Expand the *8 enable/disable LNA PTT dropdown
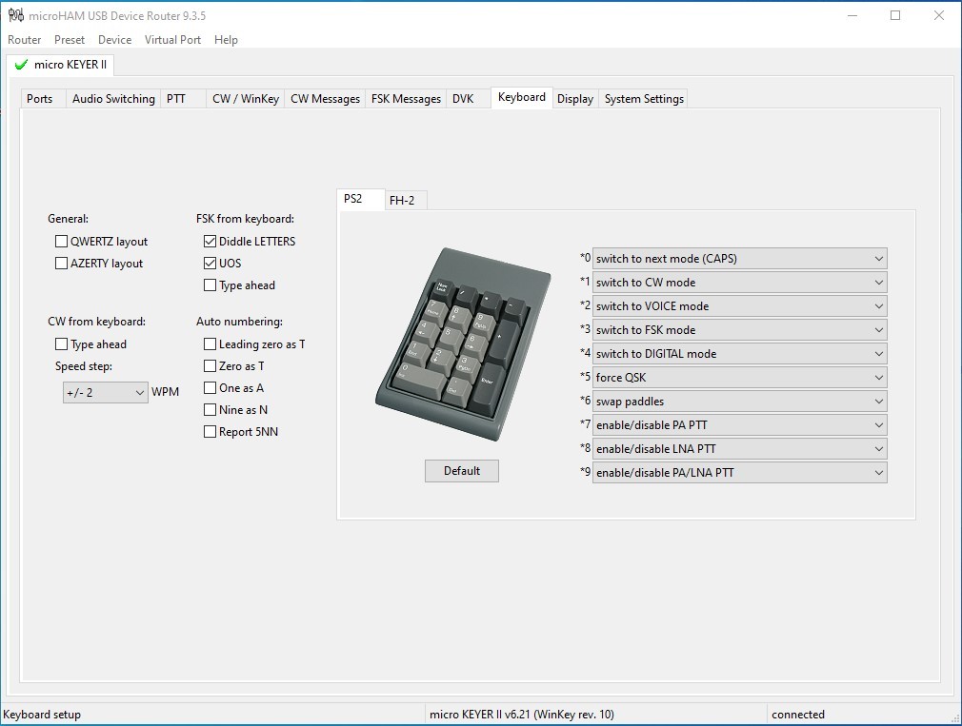Viewport: 962px width, 726px height. (739, 449)
